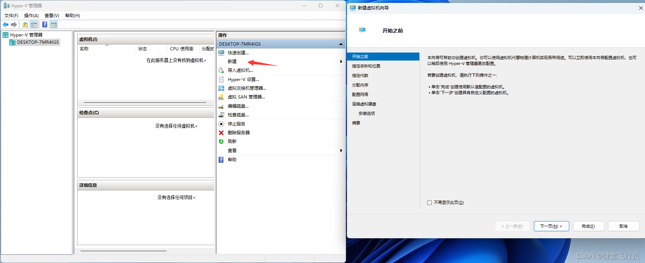
Task: Click the 新建虚拟机向导 title bar icon
Action: click(353, 8)
